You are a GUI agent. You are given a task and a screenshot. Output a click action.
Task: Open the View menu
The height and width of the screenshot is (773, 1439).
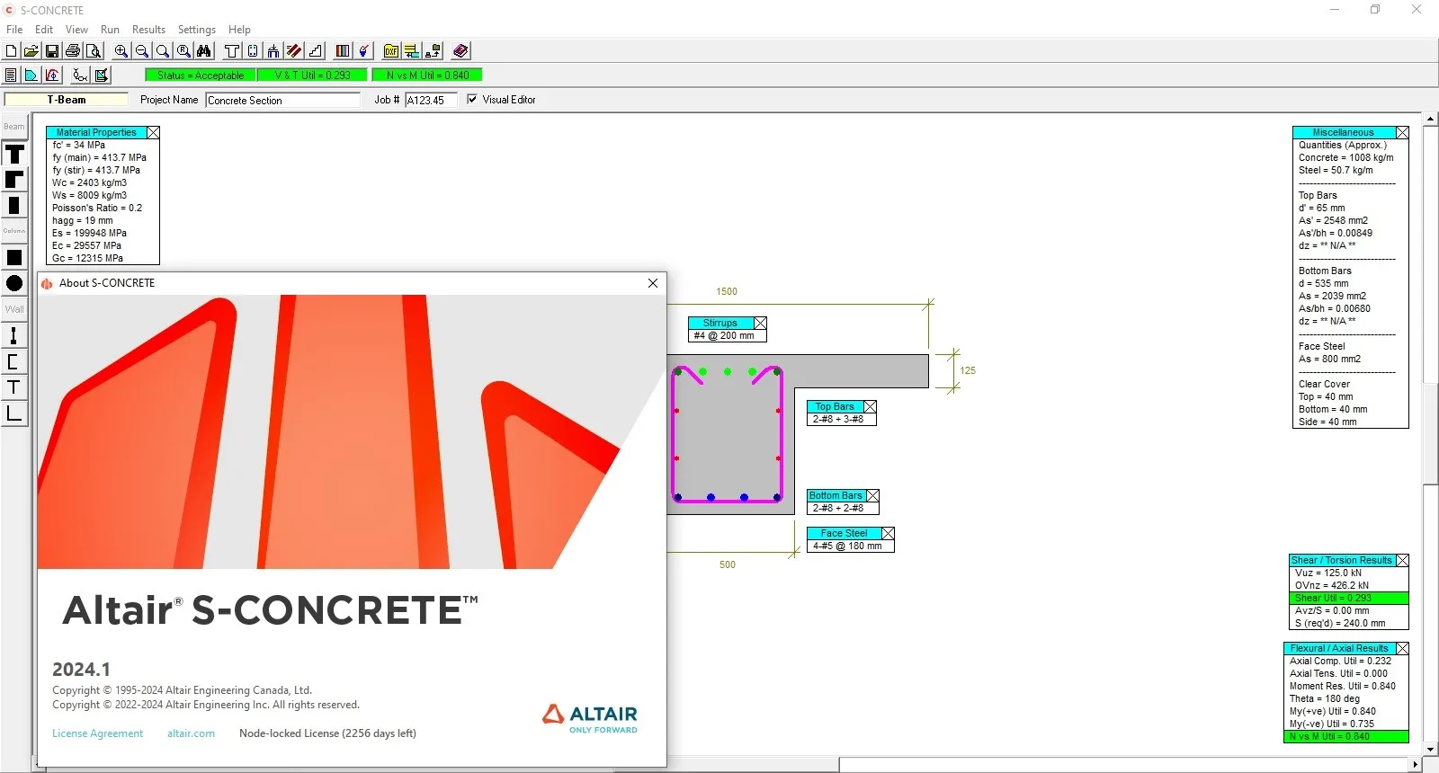pyautogui.click(x=76, y=30)
